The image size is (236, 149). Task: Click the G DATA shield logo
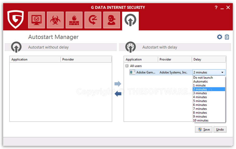click(16, 19)
